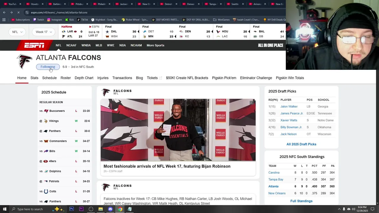The height and width of the screenshot is (213, 379).
Task: Open the team Stats tab
Action: point(34,78)
